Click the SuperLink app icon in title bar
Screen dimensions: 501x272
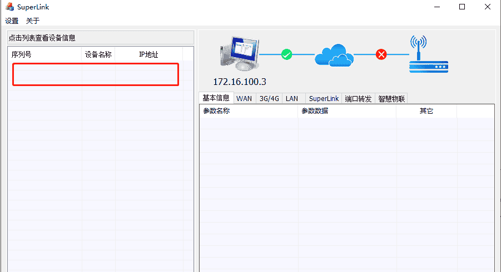pyautogui.click(x=9, y=7)
